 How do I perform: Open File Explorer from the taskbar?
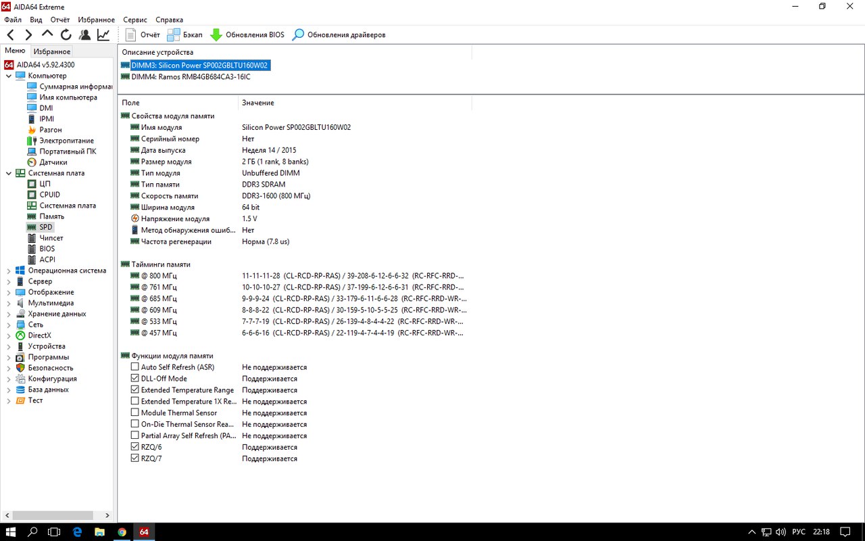[x=99, y=532]
